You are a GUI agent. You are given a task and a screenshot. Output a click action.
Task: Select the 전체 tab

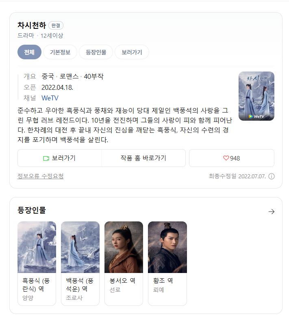click(29, 52)
